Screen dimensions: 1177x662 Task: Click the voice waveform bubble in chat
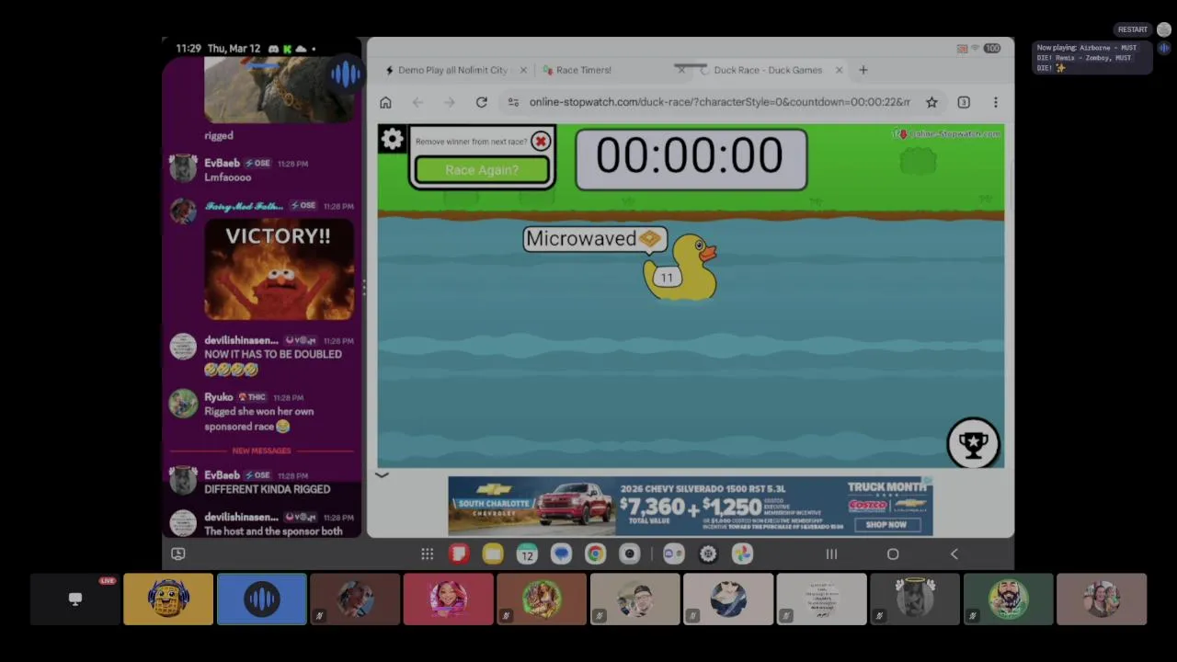pyautogui.click(x=344, y=74)
